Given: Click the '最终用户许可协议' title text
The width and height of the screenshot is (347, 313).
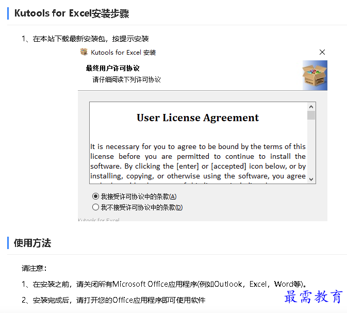Looking at the screenshot, I should click(112, 68).
